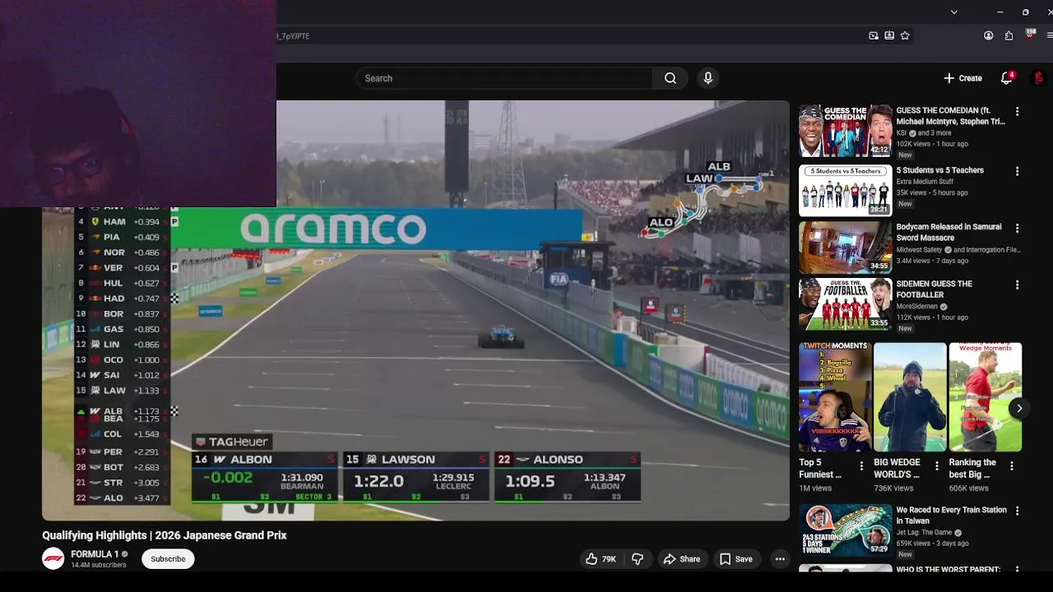
Task: Open the WHO IS THE WORST PARENT title
Action: (x=949, y=569)
